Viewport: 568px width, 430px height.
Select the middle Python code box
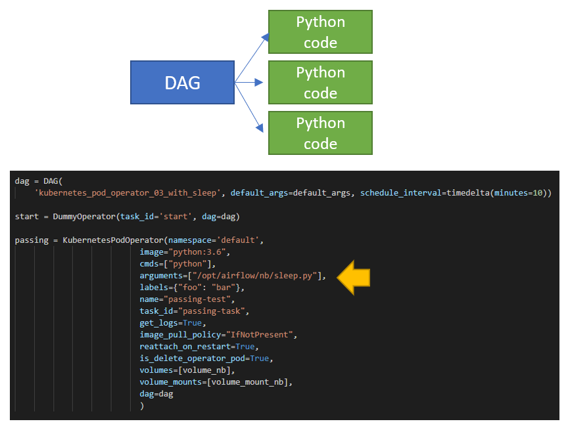pyautogui.click(x=320, y=82)
